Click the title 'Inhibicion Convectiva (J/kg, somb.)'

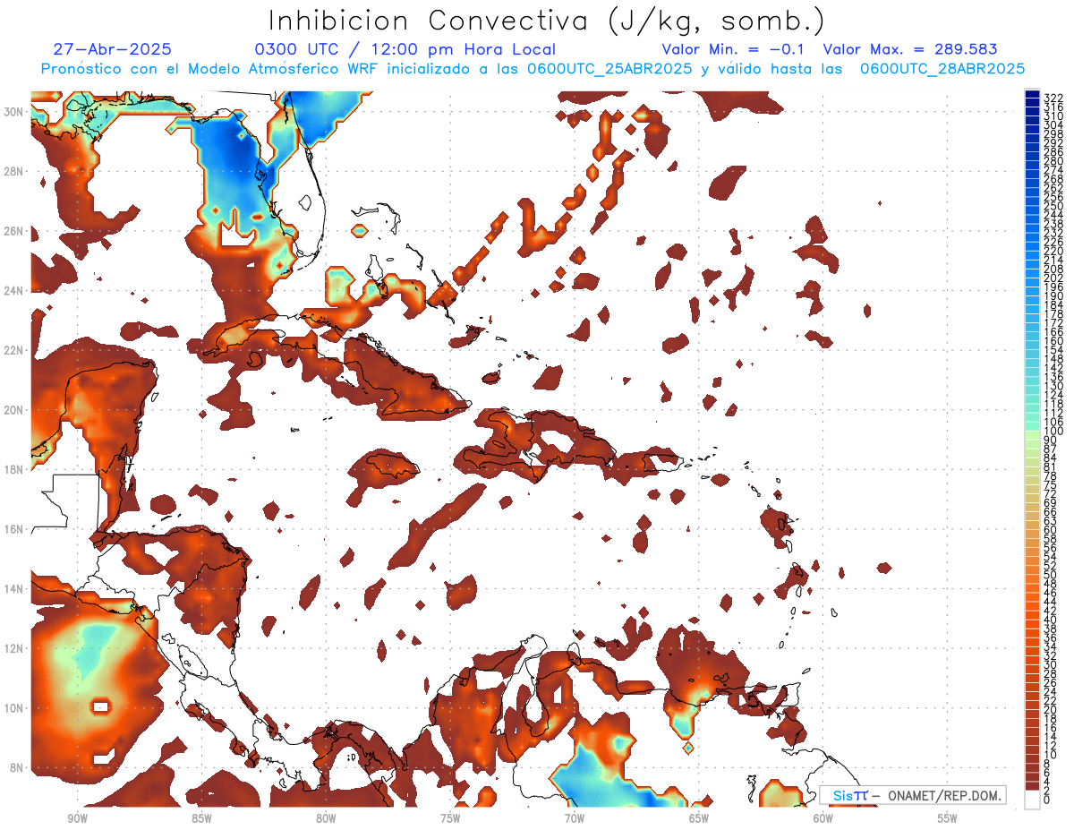(x=547, y=21)
